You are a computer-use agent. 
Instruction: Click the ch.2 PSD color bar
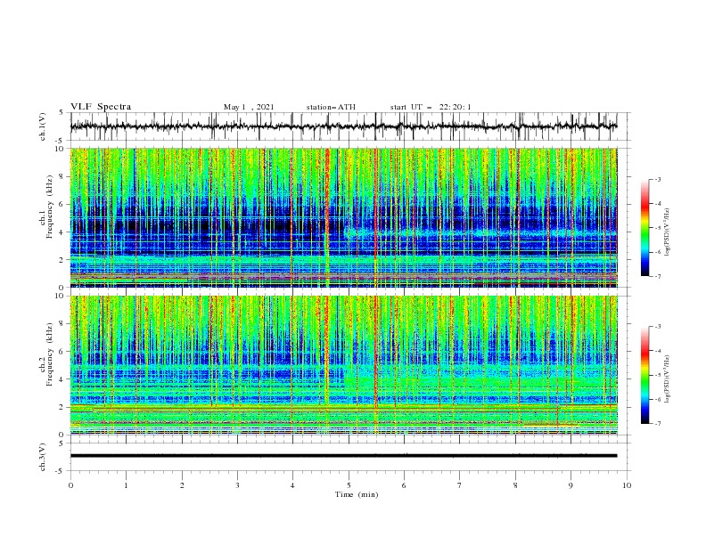coord(644,375)
